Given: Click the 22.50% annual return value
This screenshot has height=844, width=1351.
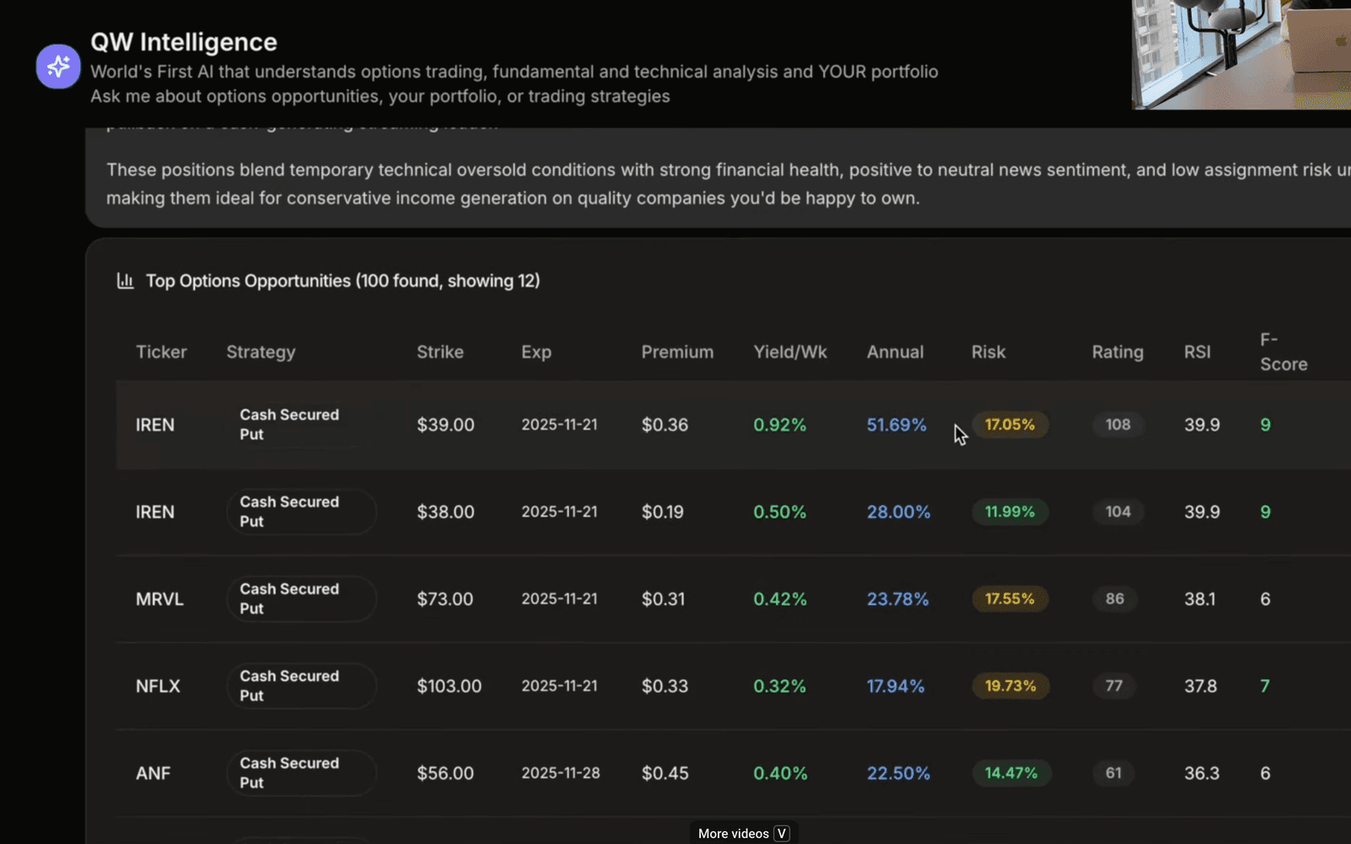Looking at the screenshot, I should [x=898, y=773].
